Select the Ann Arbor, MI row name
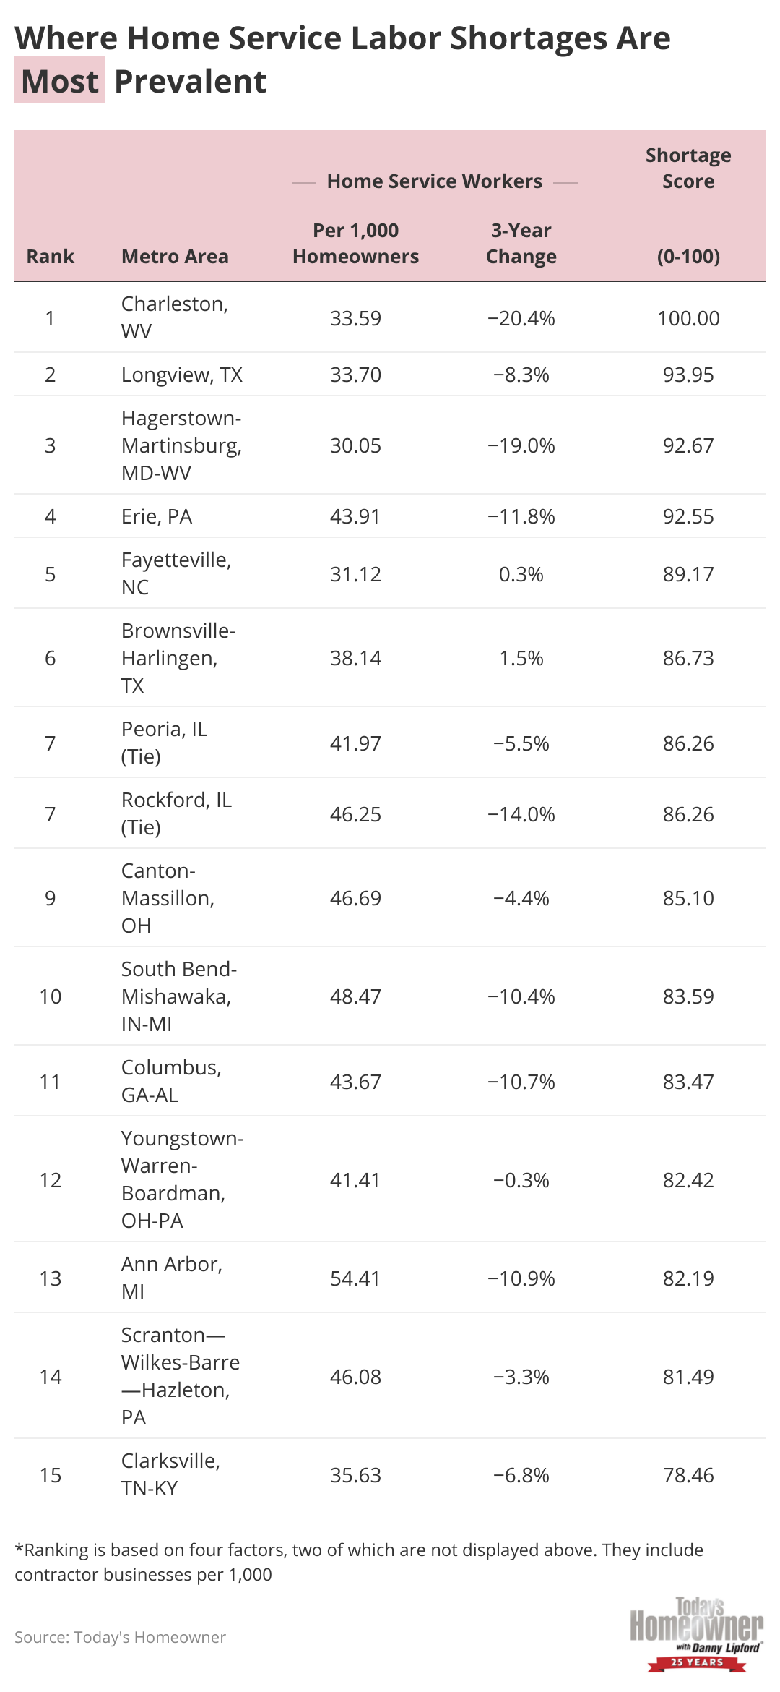 (x=172, y=1278)
